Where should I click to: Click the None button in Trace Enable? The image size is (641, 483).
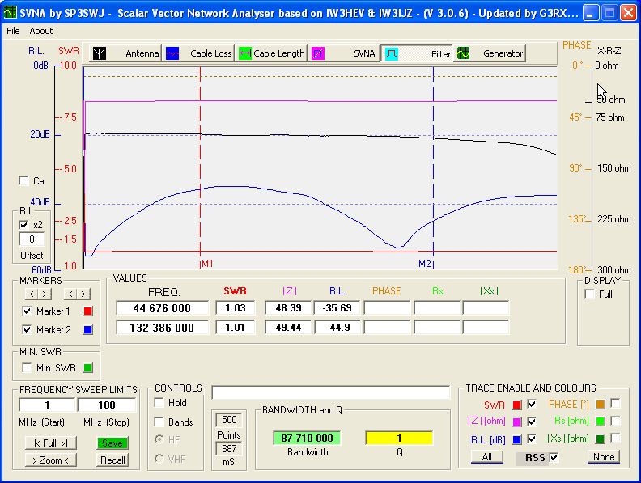(603, 457)
